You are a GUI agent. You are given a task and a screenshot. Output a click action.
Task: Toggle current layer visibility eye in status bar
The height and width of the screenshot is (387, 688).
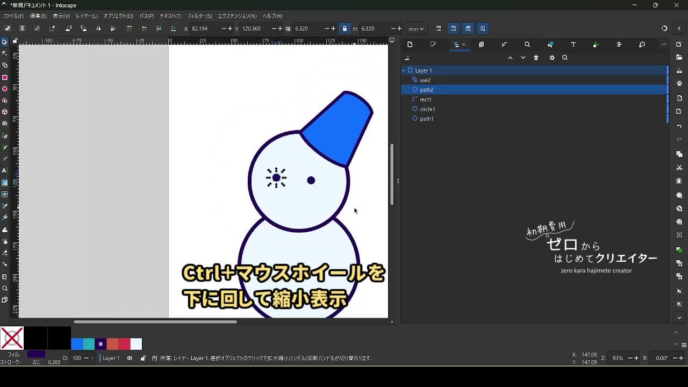click(x=130, y=358)
